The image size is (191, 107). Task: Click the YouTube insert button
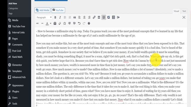pyautogui.click(x=58, y=10)
